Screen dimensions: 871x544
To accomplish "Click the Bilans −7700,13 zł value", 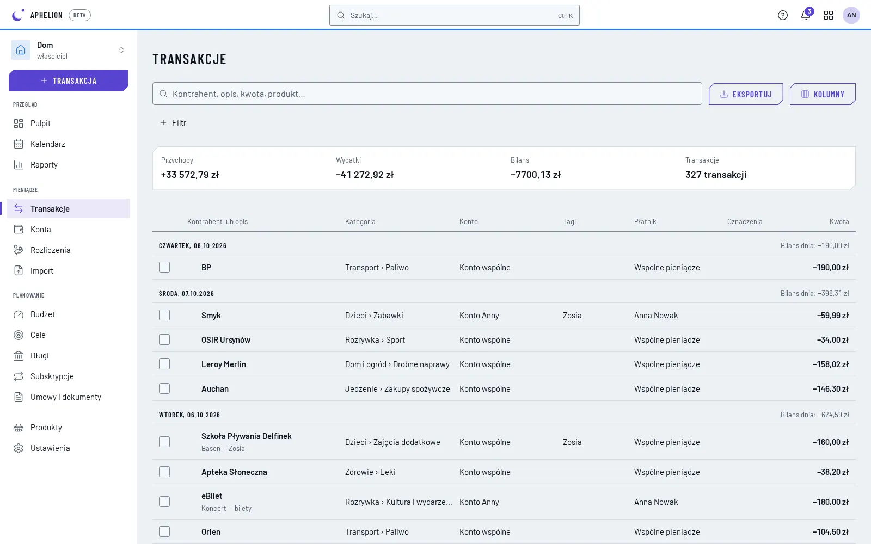I will point(536,175).
